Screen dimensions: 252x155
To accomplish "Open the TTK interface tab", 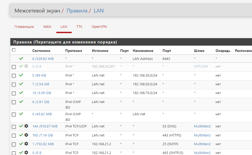I will click(79, 27).
